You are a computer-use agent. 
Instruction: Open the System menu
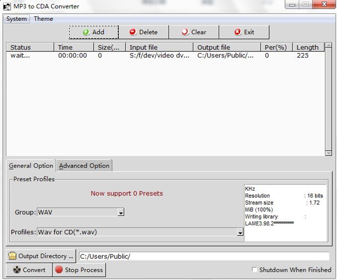click(x=17, y=19)
